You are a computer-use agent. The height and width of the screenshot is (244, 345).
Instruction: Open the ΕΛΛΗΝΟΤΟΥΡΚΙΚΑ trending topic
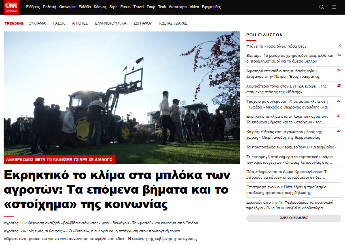pyautogui.click(x=110, y=23)
